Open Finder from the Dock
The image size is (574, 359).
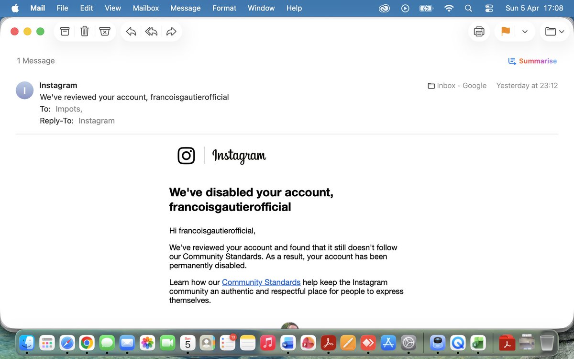tap(27, 343)
